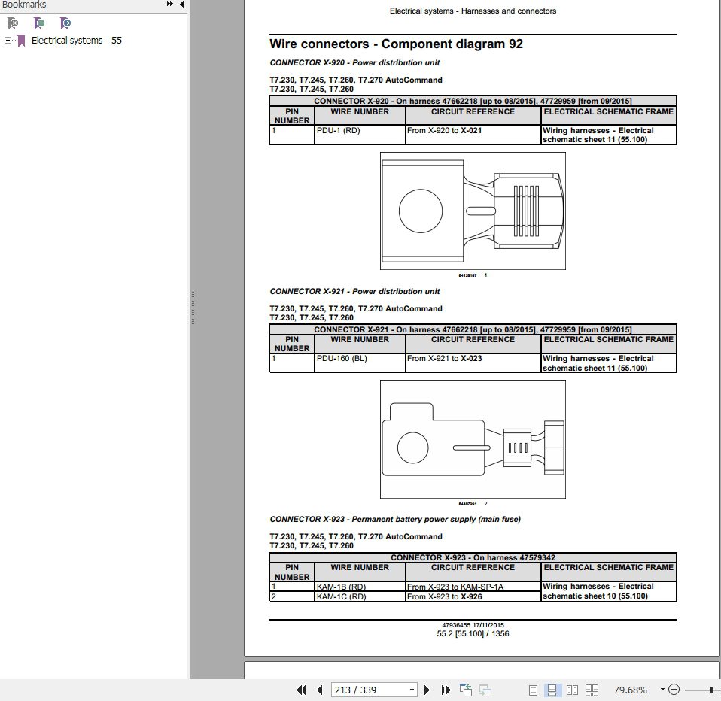The height and width of the screenshot is (701, 721).
Task: Click the page number field 213 / 339
Action: (x=370, y=690)
